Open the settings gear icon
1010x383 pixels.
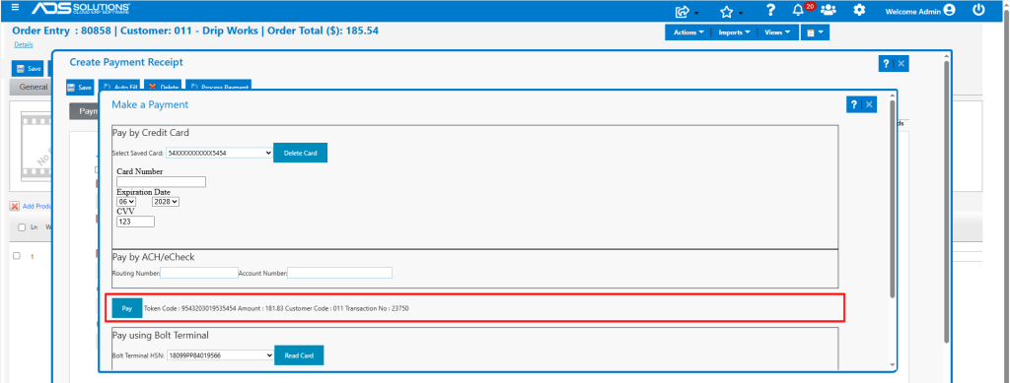pyautogui.click(x=859, y=10)
